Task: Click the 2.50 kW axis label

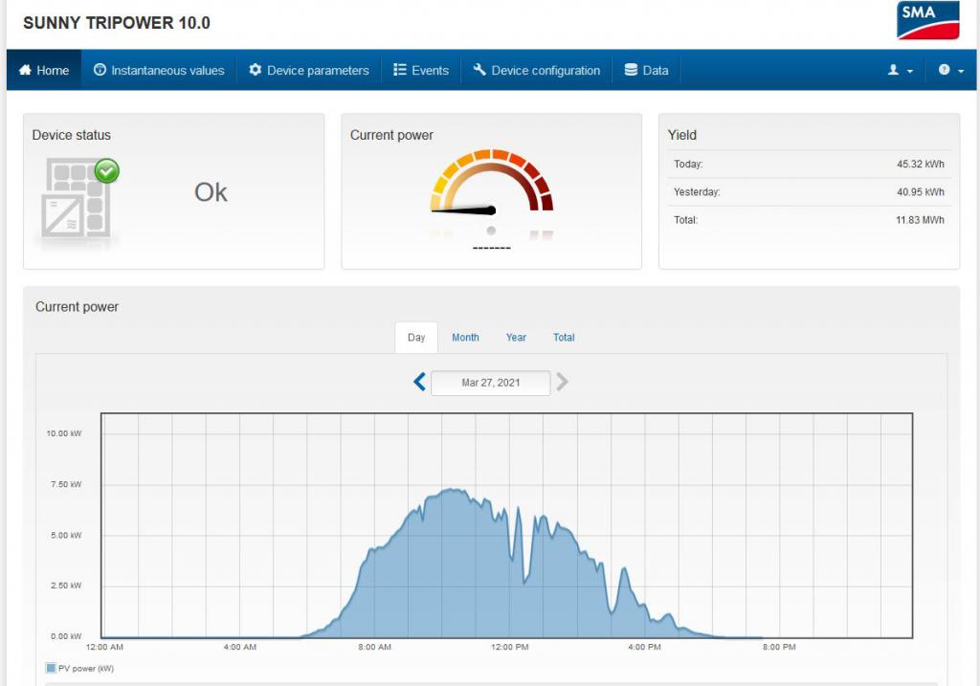Action: pos(66,586)
